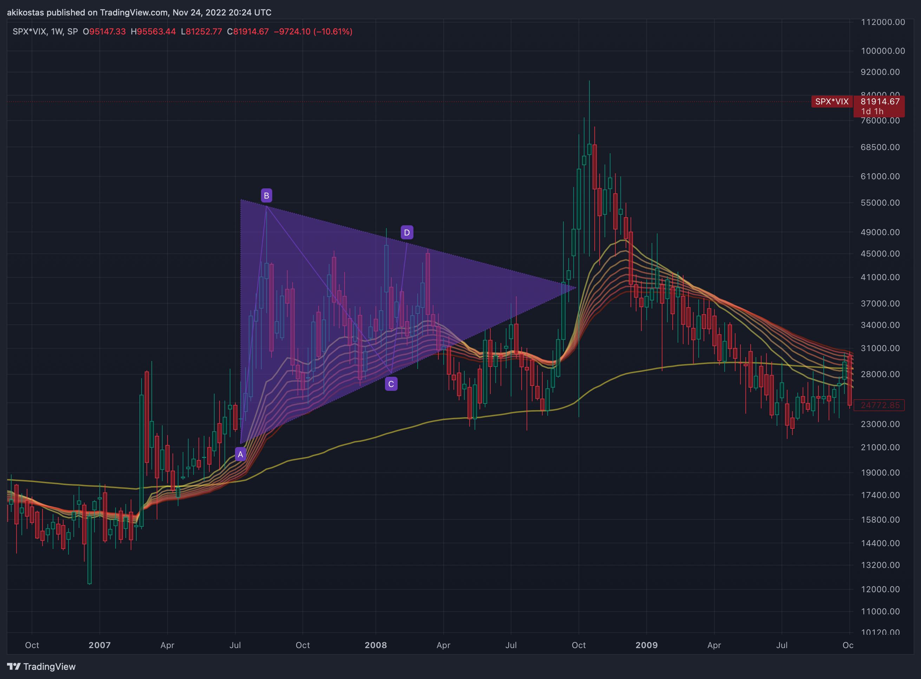Click the 45000.00 price axis label
921x679 pixels.
[x=880, y=254]
